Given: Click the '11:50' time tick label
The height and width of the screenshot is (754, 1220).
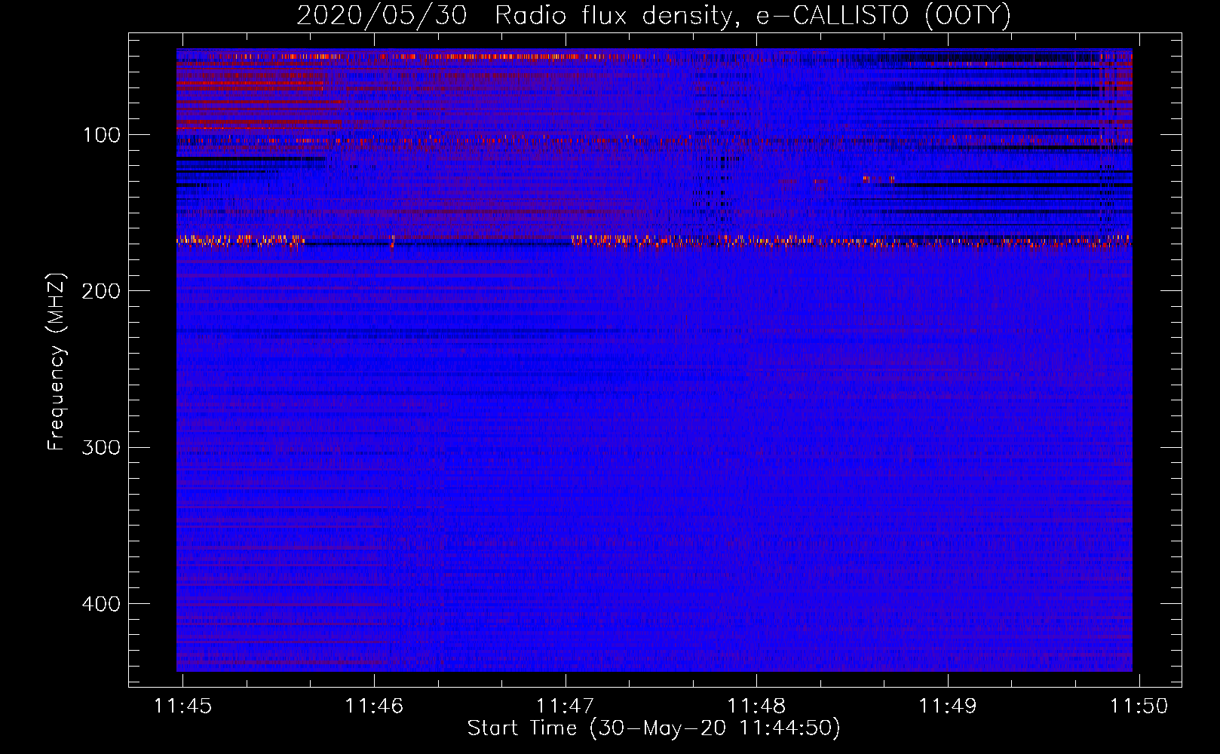Looking at the screenshot, I should 1139,706.
